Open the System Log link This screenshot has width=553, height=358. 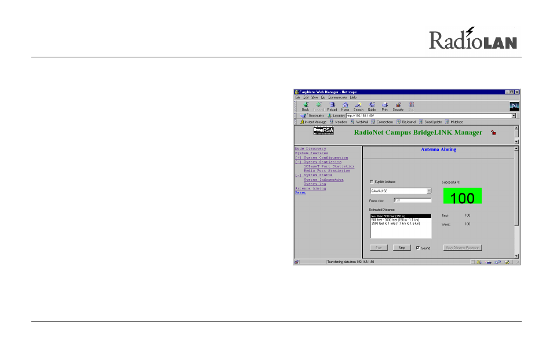(x=315, y=184)
